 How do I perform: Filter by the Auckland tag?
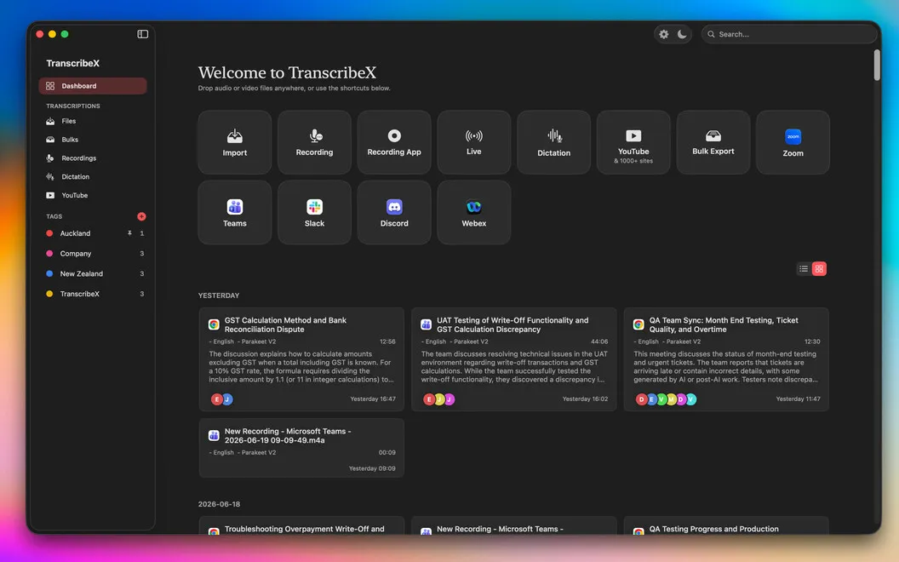(x=93, y=233)
